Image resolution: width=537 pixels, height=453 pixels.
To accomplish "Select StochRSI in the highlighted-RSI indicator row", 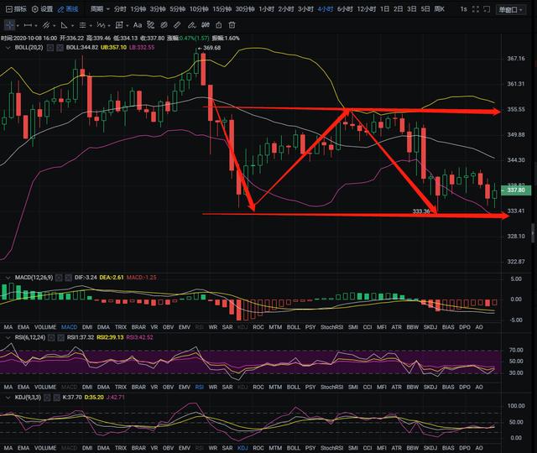I will pyautogui.click(x=332, y=387).
